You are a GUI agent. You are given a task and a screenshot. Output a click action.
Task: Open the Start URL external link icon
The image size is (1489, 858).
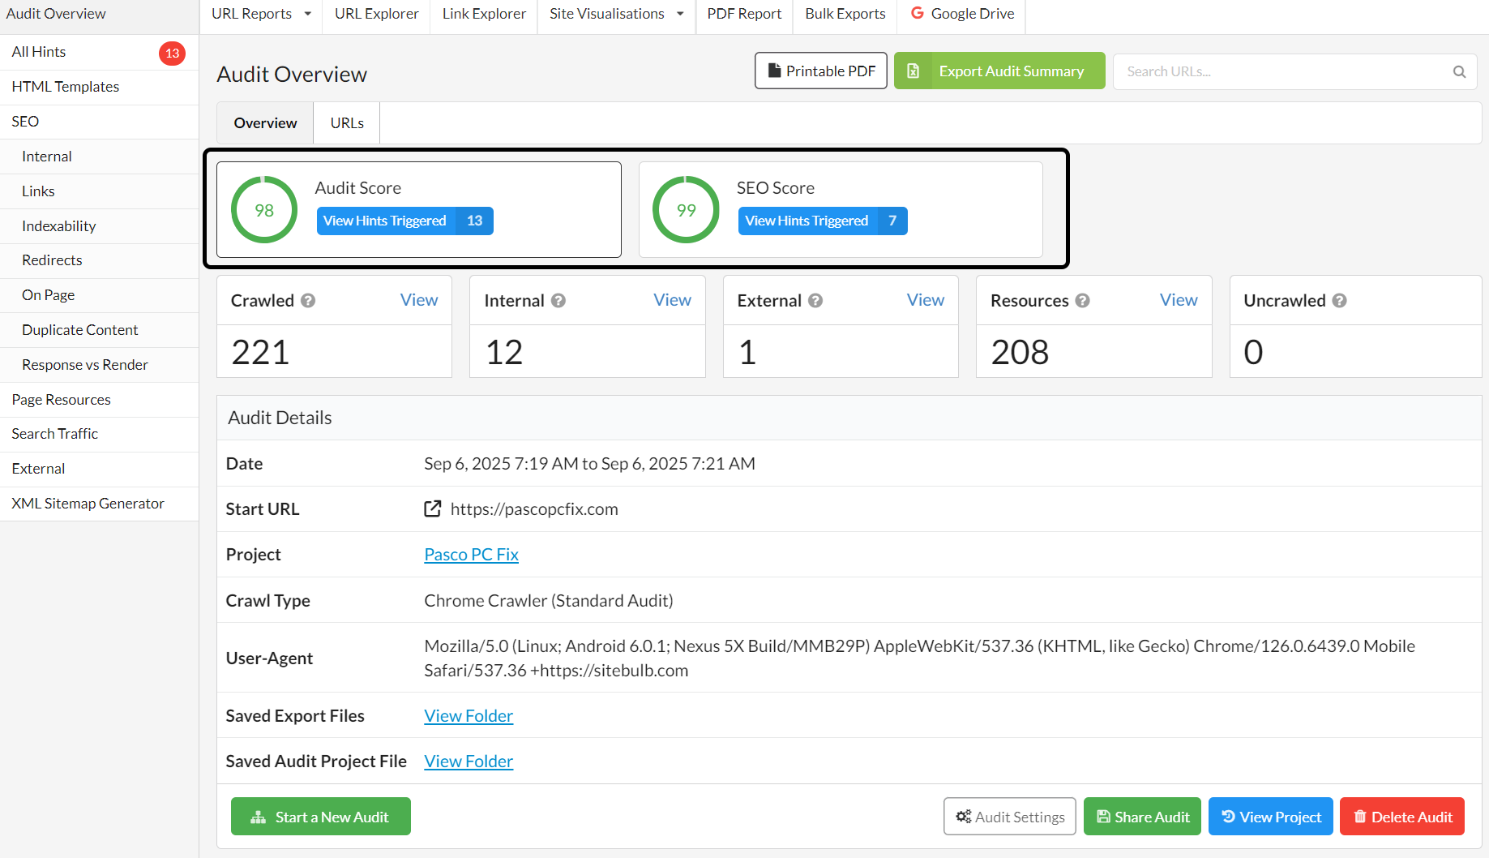coord(433,508)
